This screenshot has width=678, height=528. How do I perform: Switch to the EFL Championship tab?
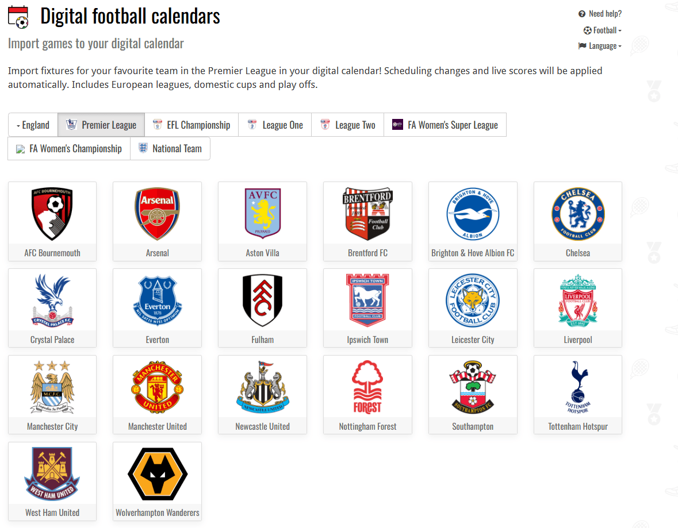[191, 125]
